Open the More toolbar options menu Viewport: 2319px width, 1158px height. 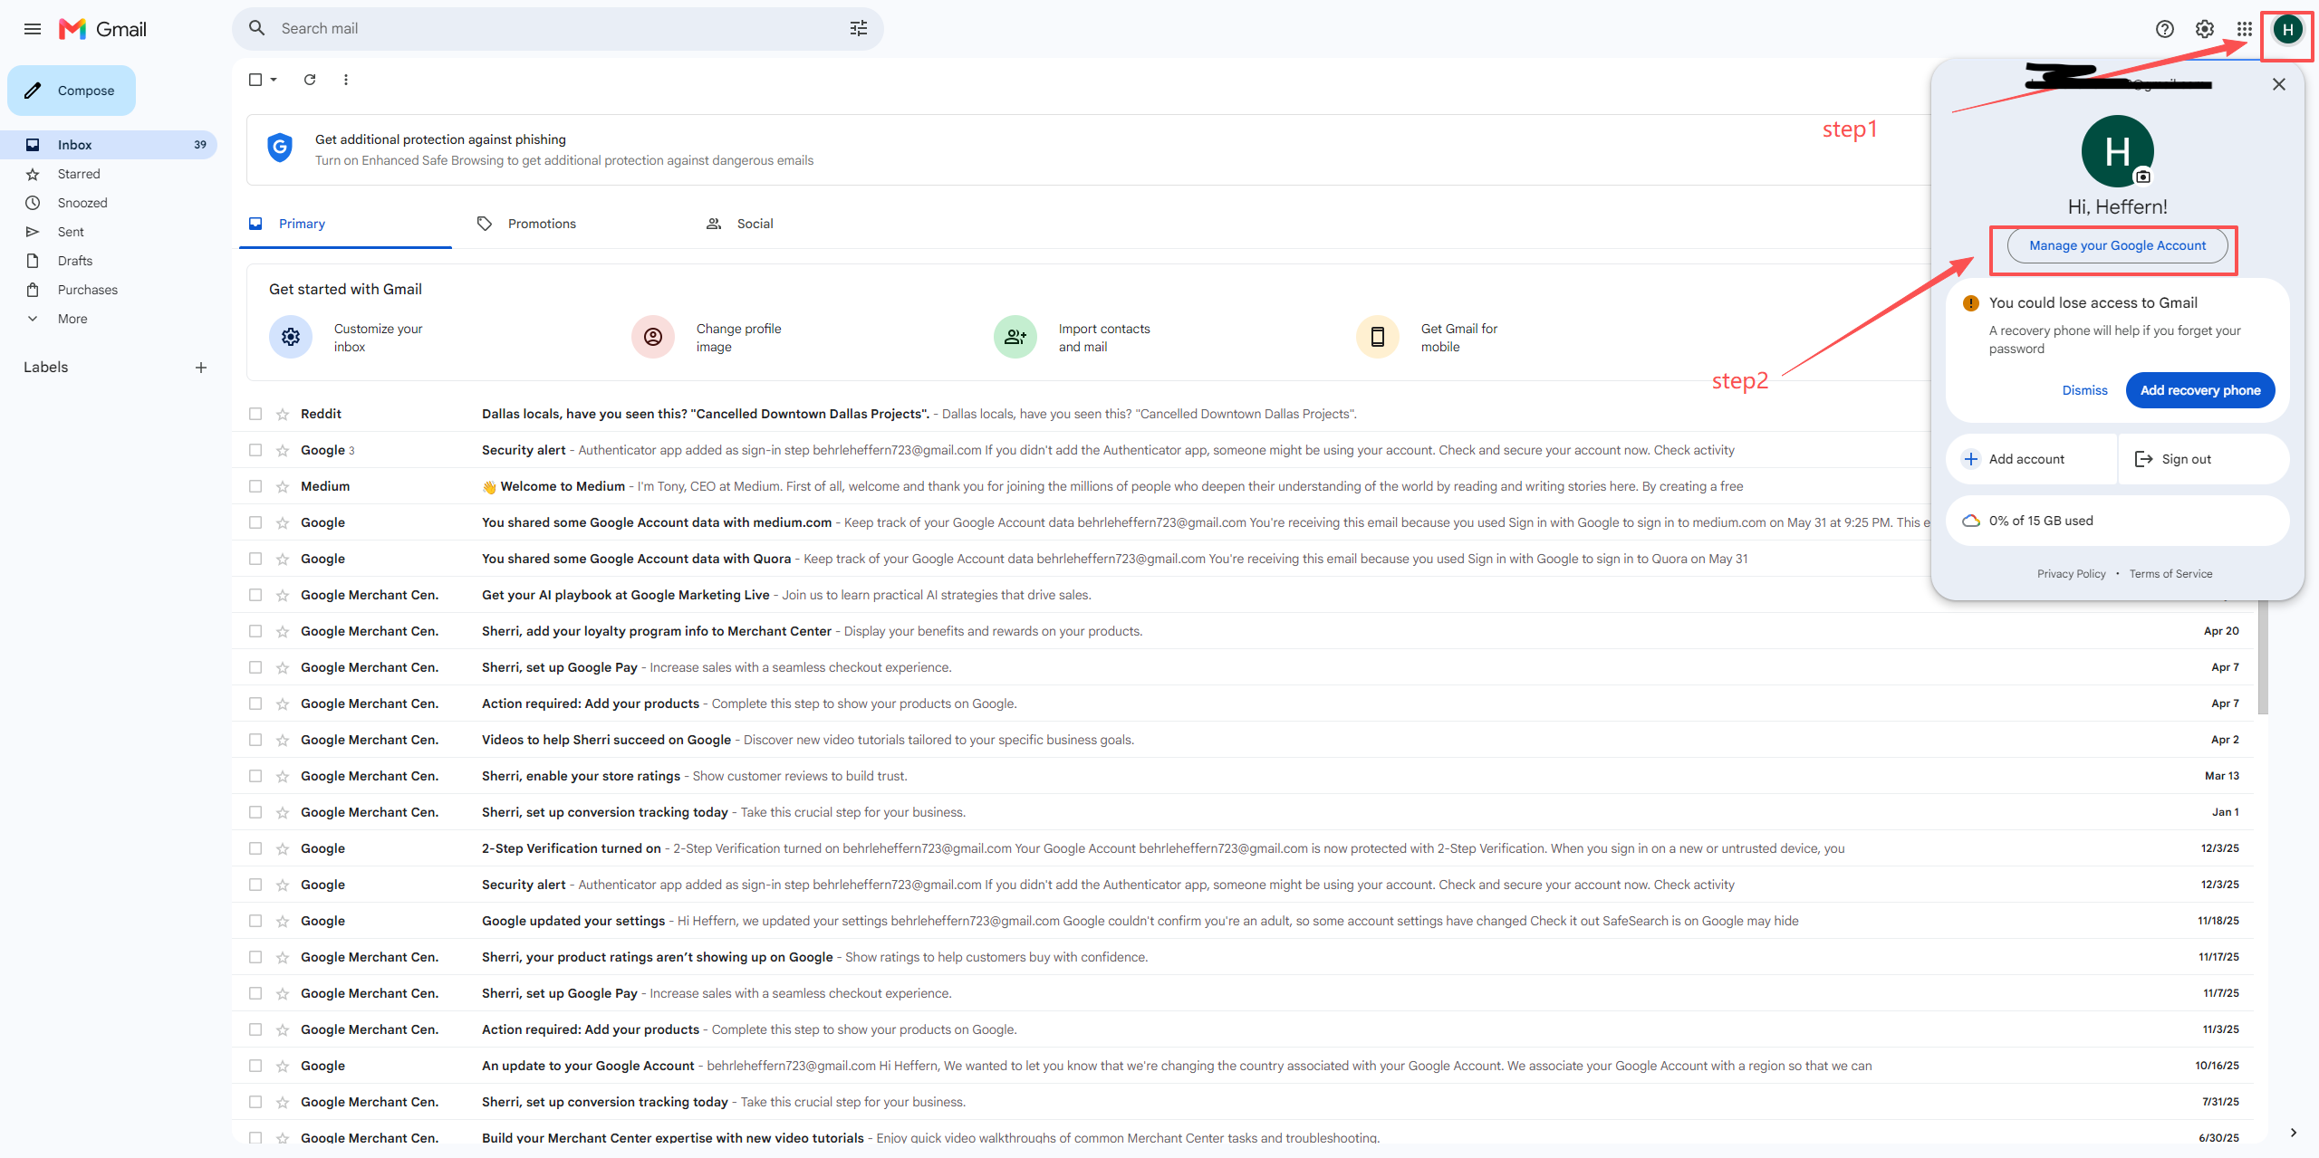coord(346,80)
